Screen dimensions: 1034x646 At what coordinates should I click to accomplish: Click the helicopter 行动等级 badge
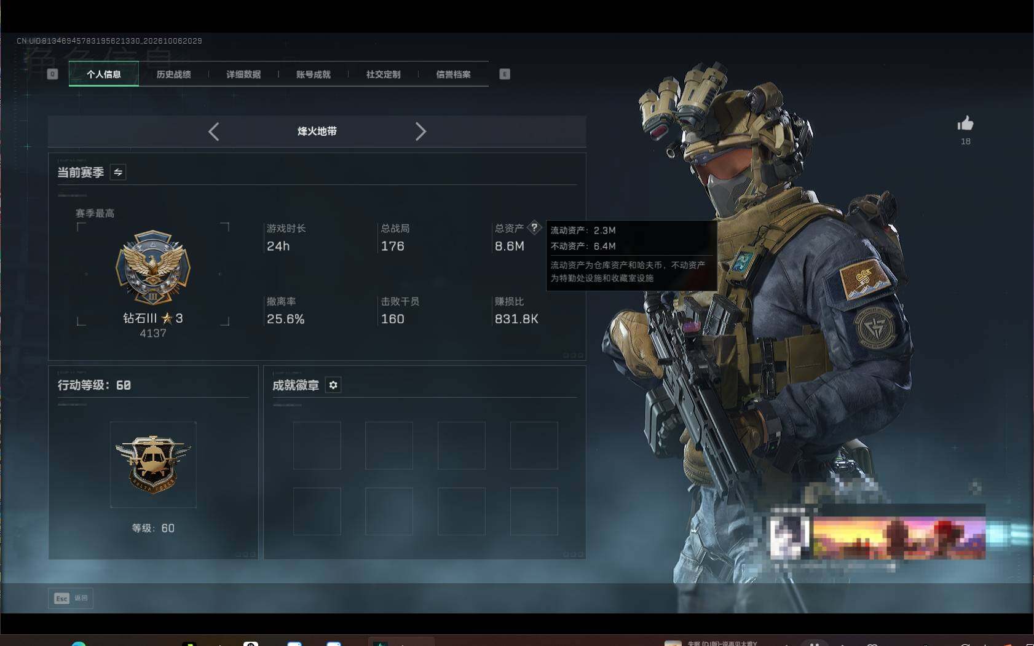coord(153,464)
